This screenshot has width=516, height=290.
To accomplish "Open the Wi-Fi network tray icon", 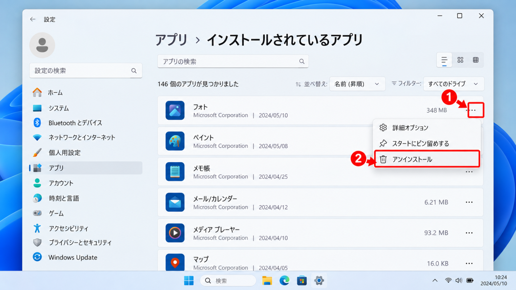I will click(x=448, y=280).
